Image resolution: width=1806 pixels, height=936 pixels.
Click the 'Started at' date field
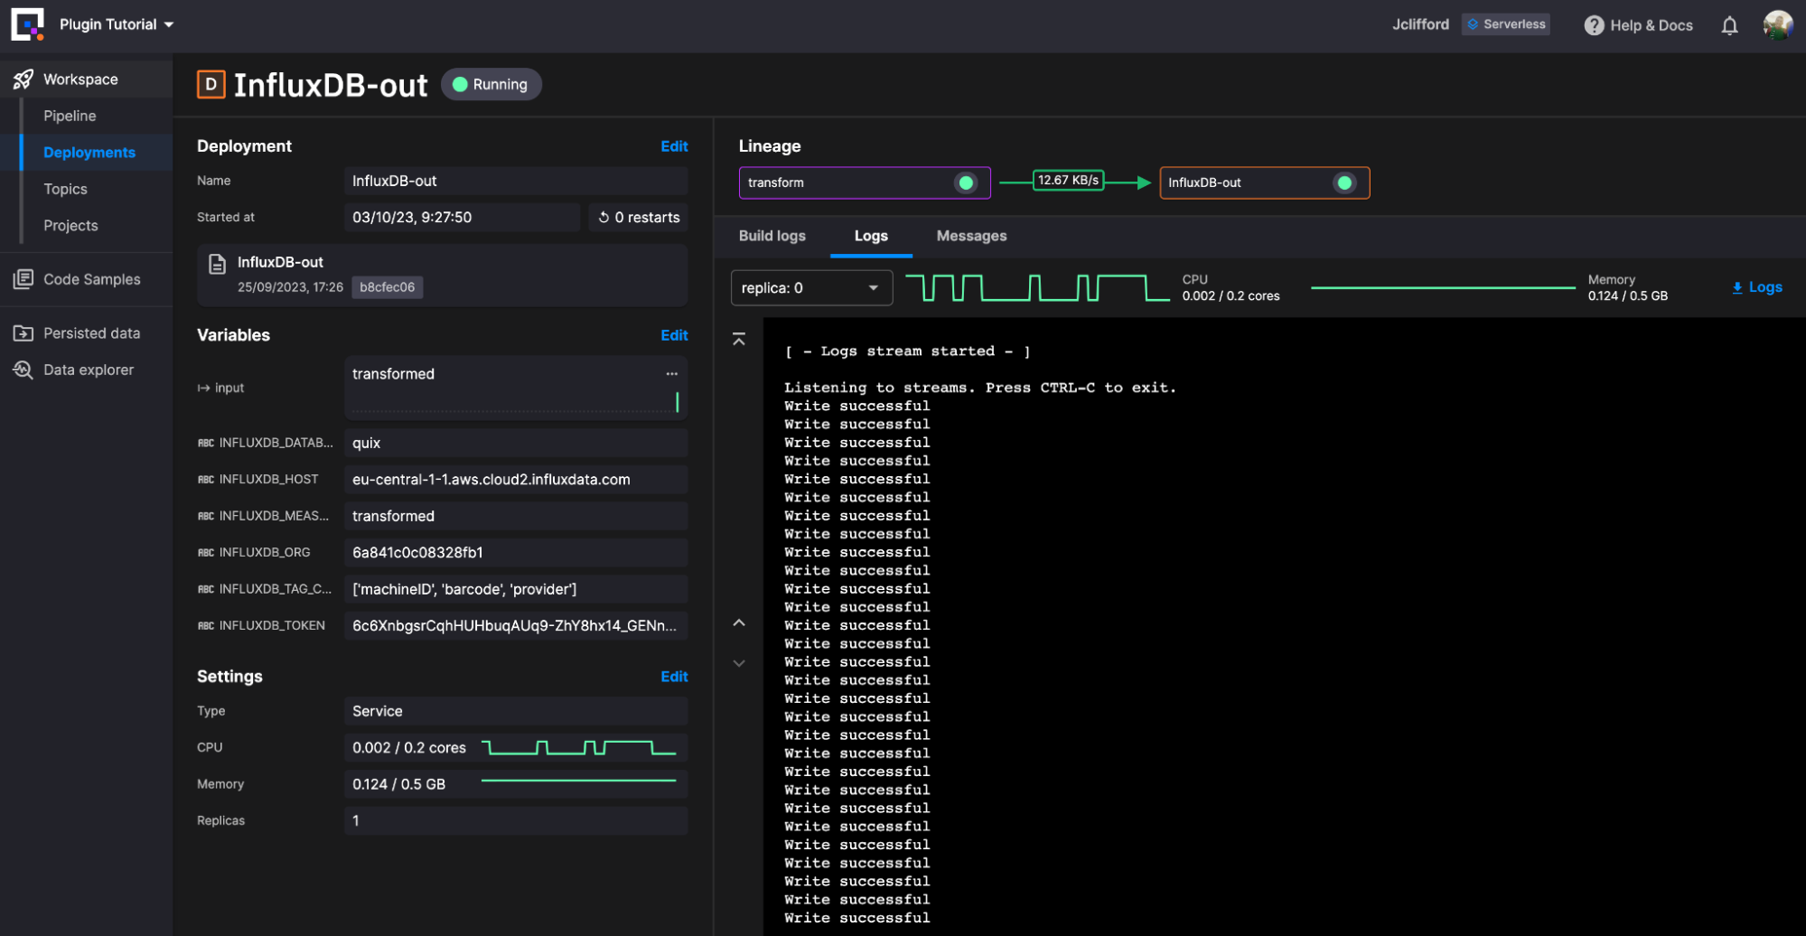tap(462, 218)
